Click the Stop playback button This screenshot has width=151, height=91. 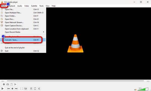pos(12,88)
